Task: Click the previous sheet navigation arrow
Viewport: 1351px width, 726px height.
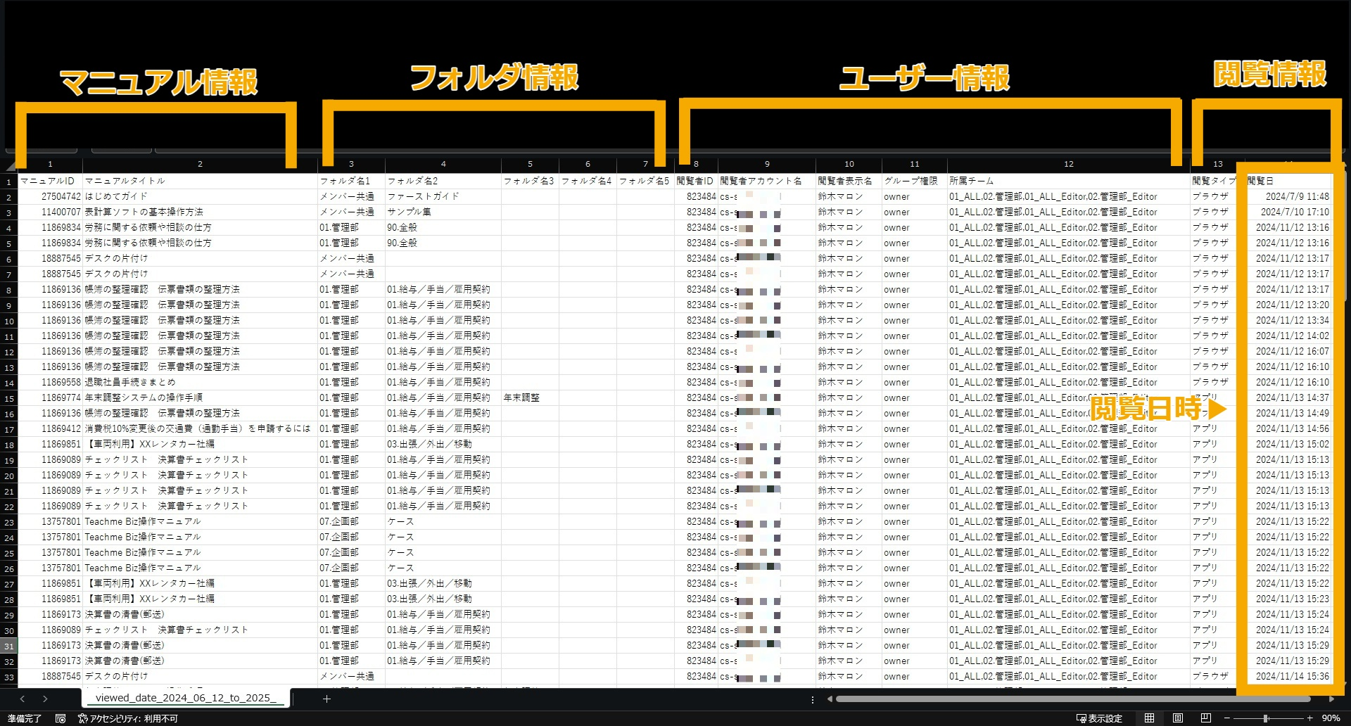Action: 23,699
